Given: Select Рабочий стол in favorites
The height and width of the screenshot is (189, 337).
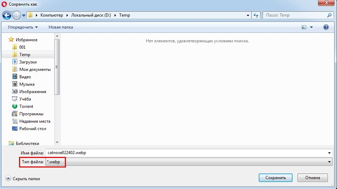Looking at the screenshot, I should click(32, 129).
